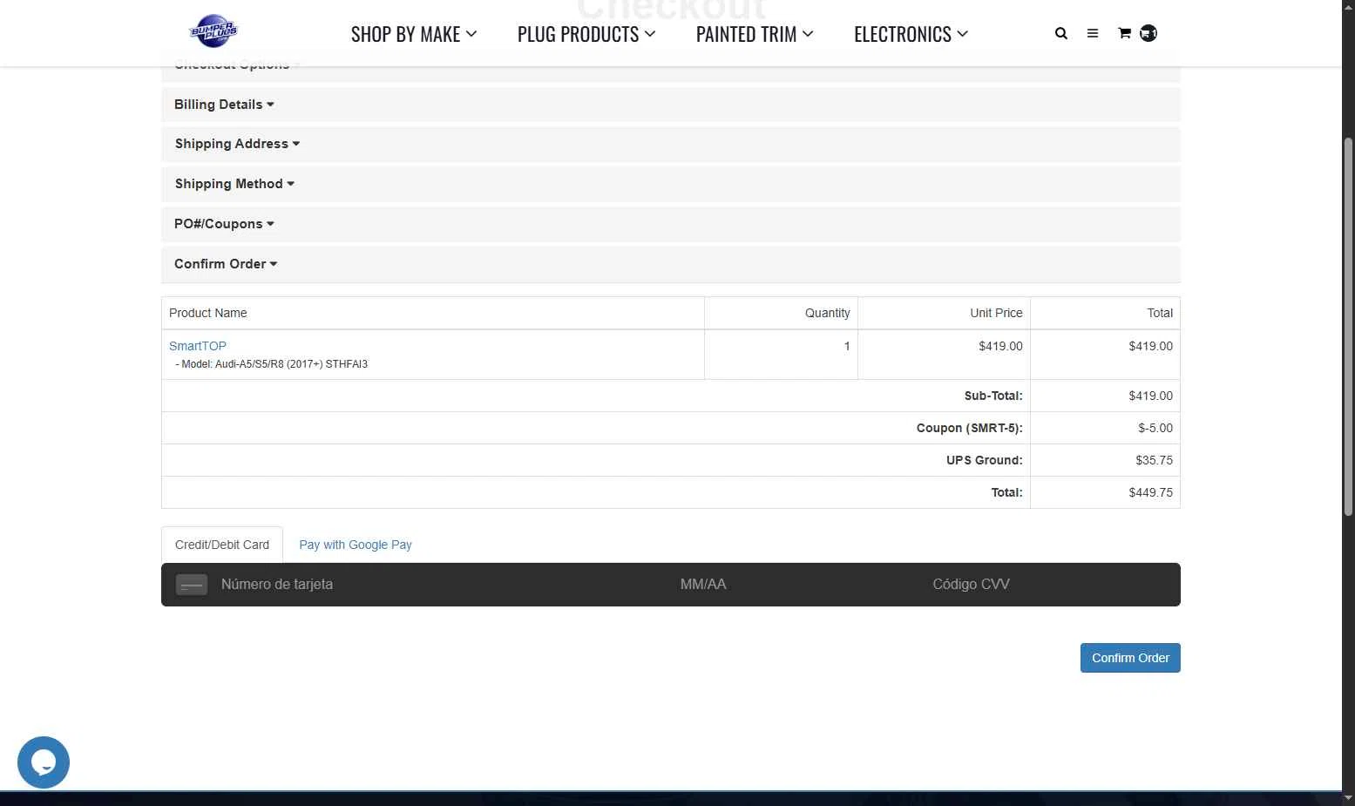Focus the MM/AA expiry field

[703, 585]
